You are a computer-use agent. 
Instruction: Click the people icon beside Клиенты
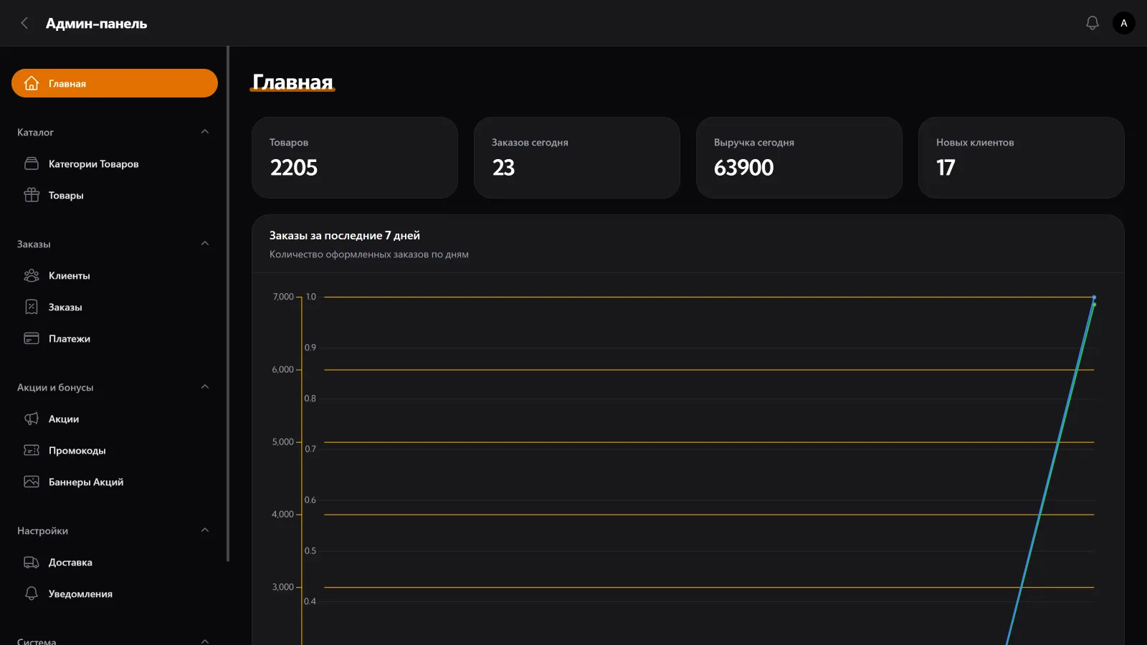[x=32, y=275]
